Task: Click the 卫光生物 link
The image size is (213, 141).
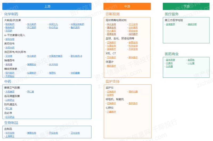Action: pyautogui.click(x=75, y=133)
